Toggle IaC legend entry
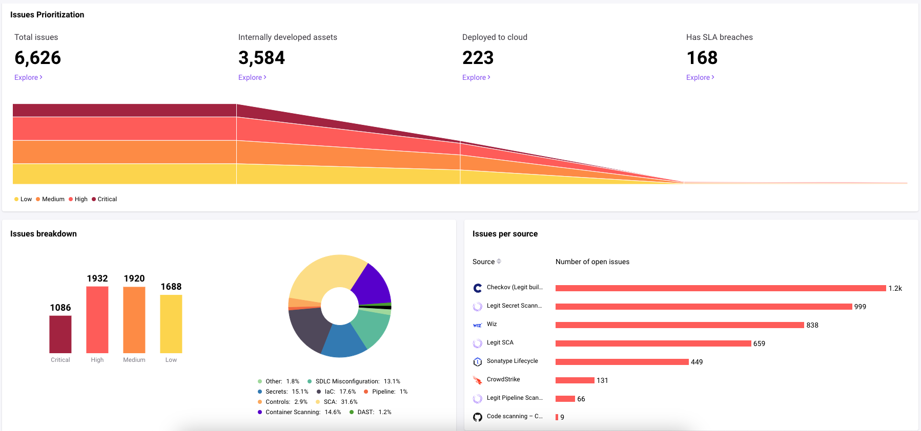 click(336, 392)
